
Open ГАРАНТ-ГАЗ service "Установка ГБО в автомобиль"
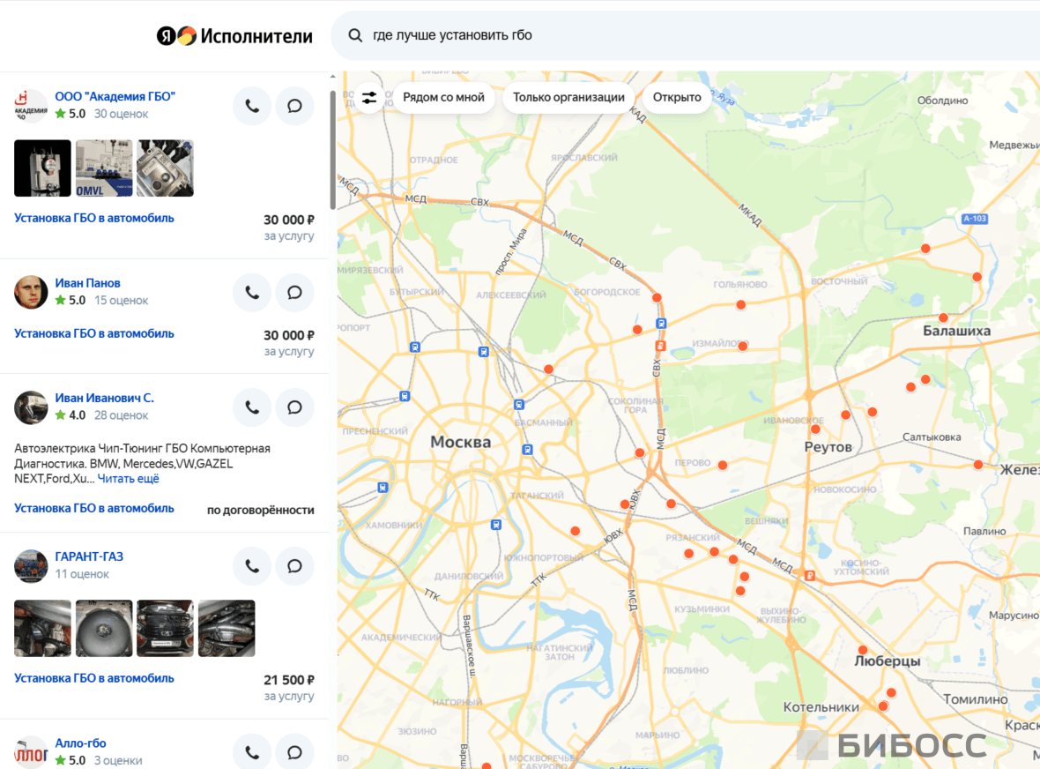[94, 679]
